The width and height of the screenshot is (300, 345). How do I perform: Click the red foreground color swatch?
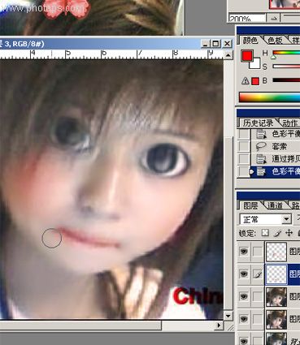pos(247,56)
